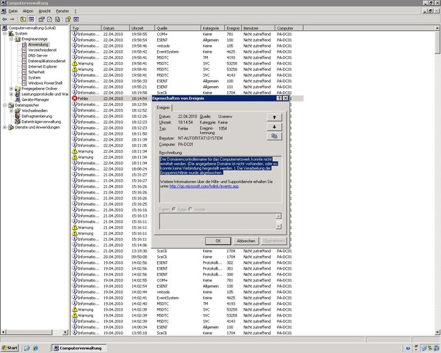The height and width of the screenshot is (353, 441).
Task: Open the Windows PowerShell log
Action: point(45,83)
